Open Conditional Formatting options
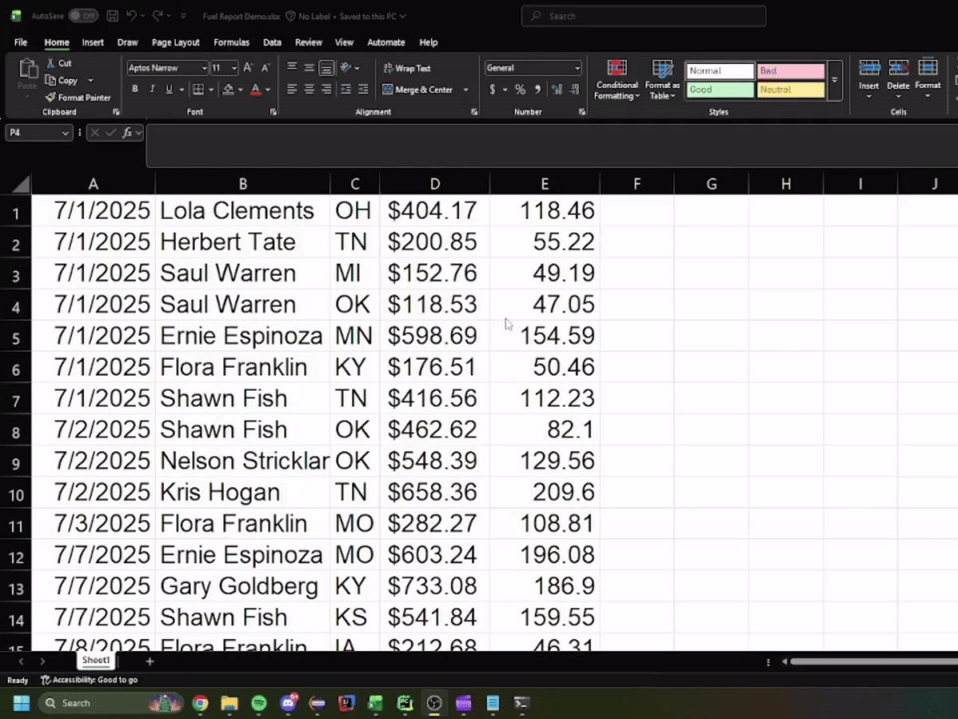This screenshot has width=958, height=719. 616,80
